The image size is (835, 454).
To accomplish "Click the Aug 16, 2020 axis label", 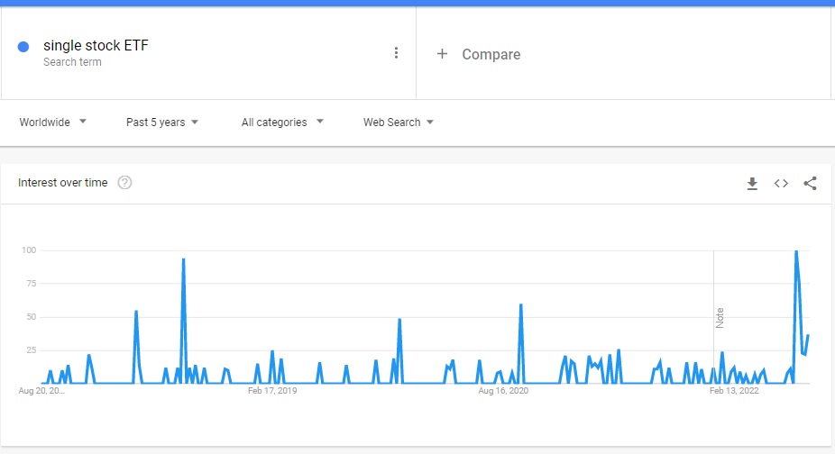I will [x=503, y=391].
